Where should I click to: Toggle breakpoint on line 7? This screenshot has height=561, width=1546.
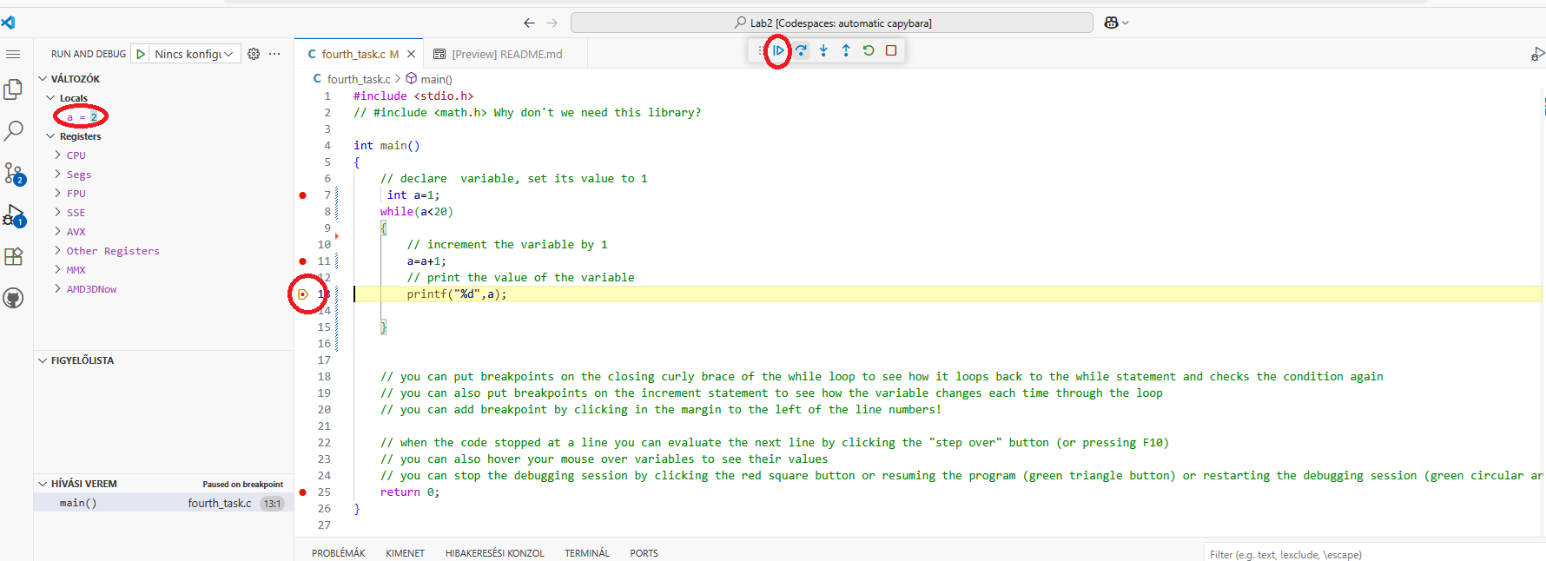(x=303, y=195)
